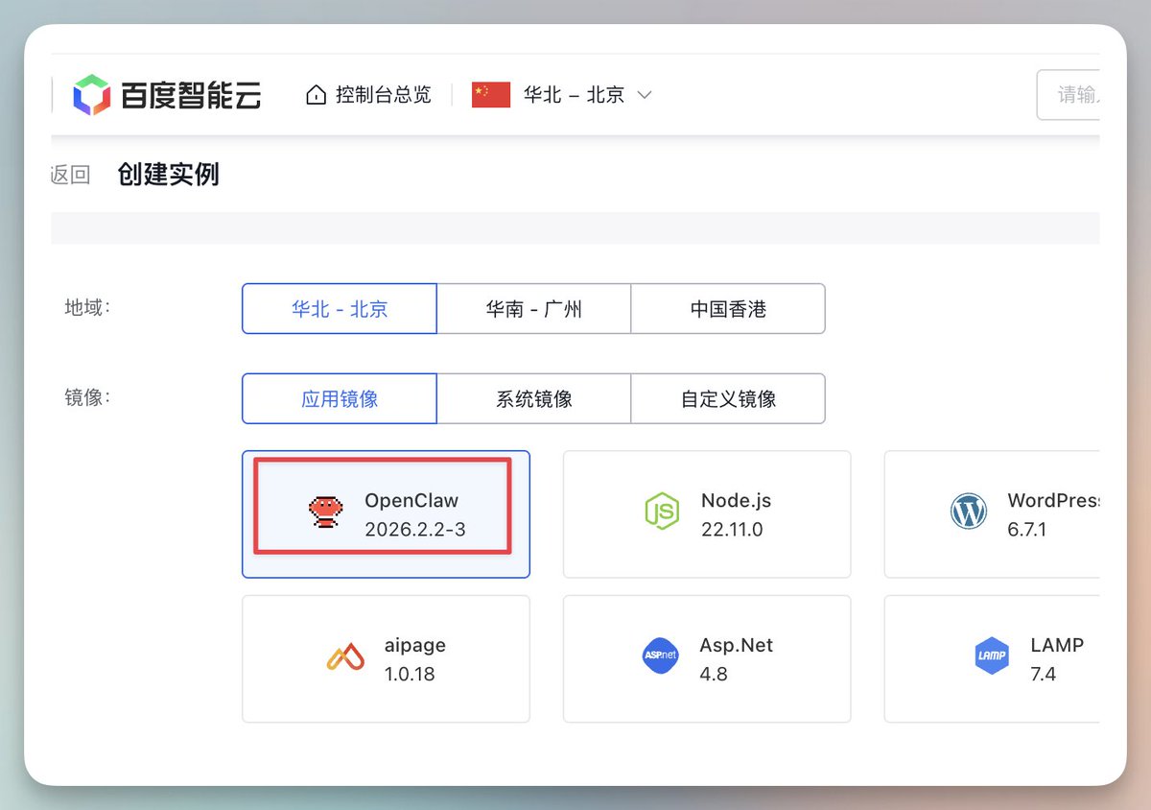Image resolution: width=1151 pixels, height=810 pixels.
Task: Select the OpenClaw text label
Action: point(411,500)
